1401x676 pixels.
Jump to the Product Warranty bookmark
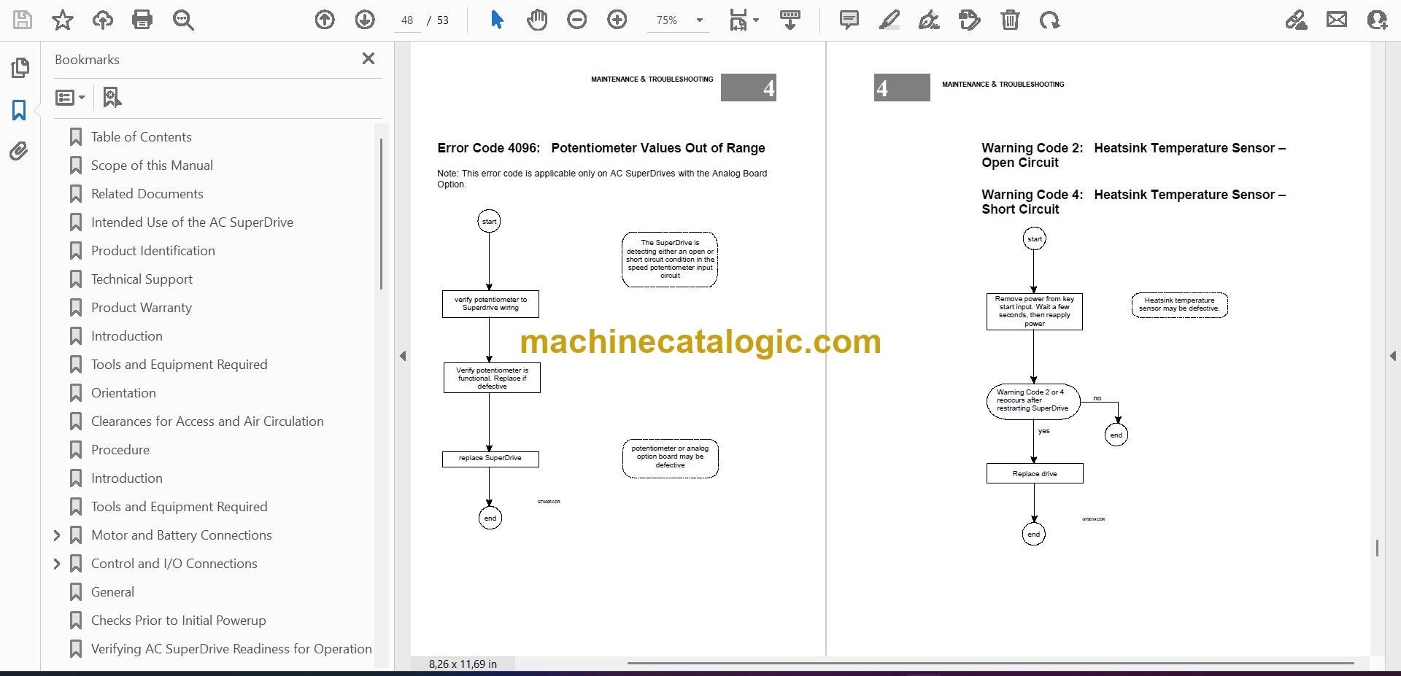click(x=141, y=308)
